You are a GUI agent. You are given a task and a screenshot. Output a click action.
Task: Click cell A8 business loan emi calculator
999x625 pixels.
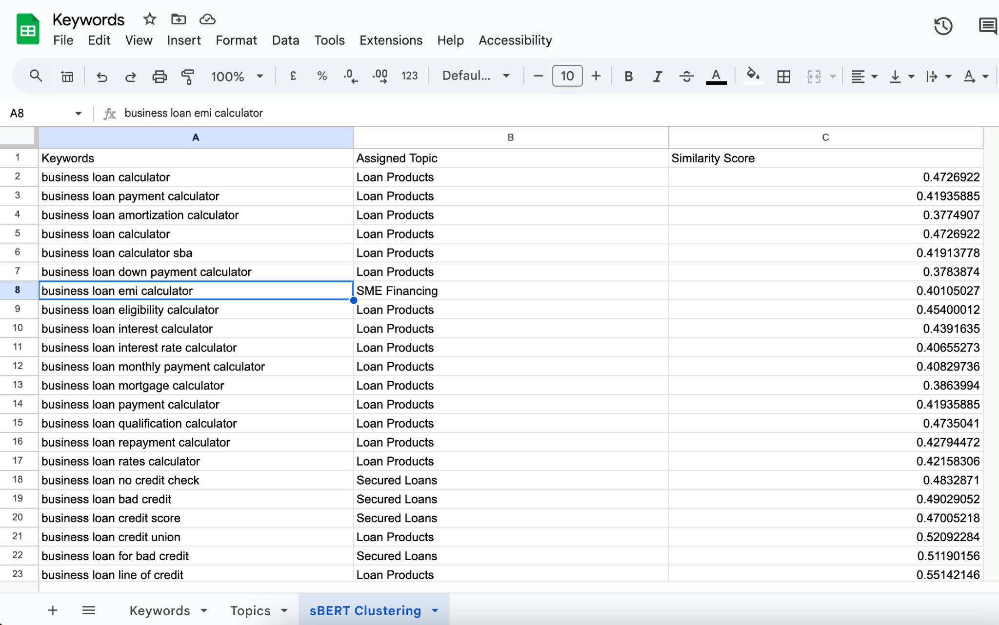196,291
